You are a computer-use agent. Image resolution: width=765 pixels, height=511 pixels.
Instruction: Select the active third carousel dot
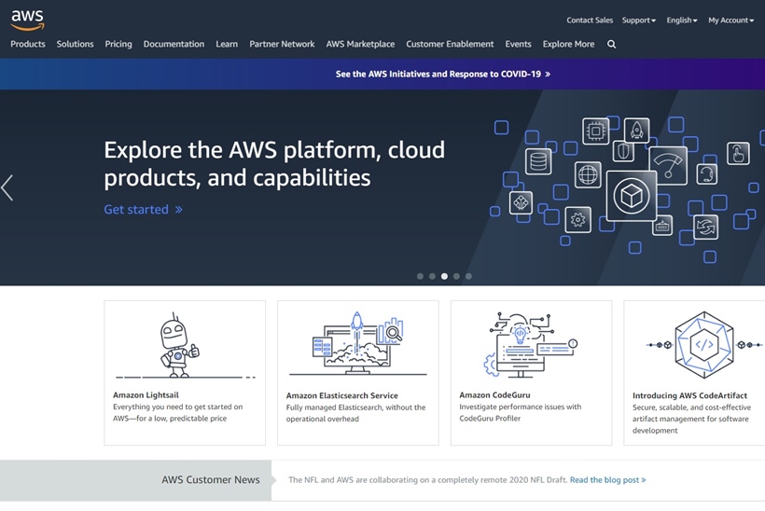click(x=444, y=276)
